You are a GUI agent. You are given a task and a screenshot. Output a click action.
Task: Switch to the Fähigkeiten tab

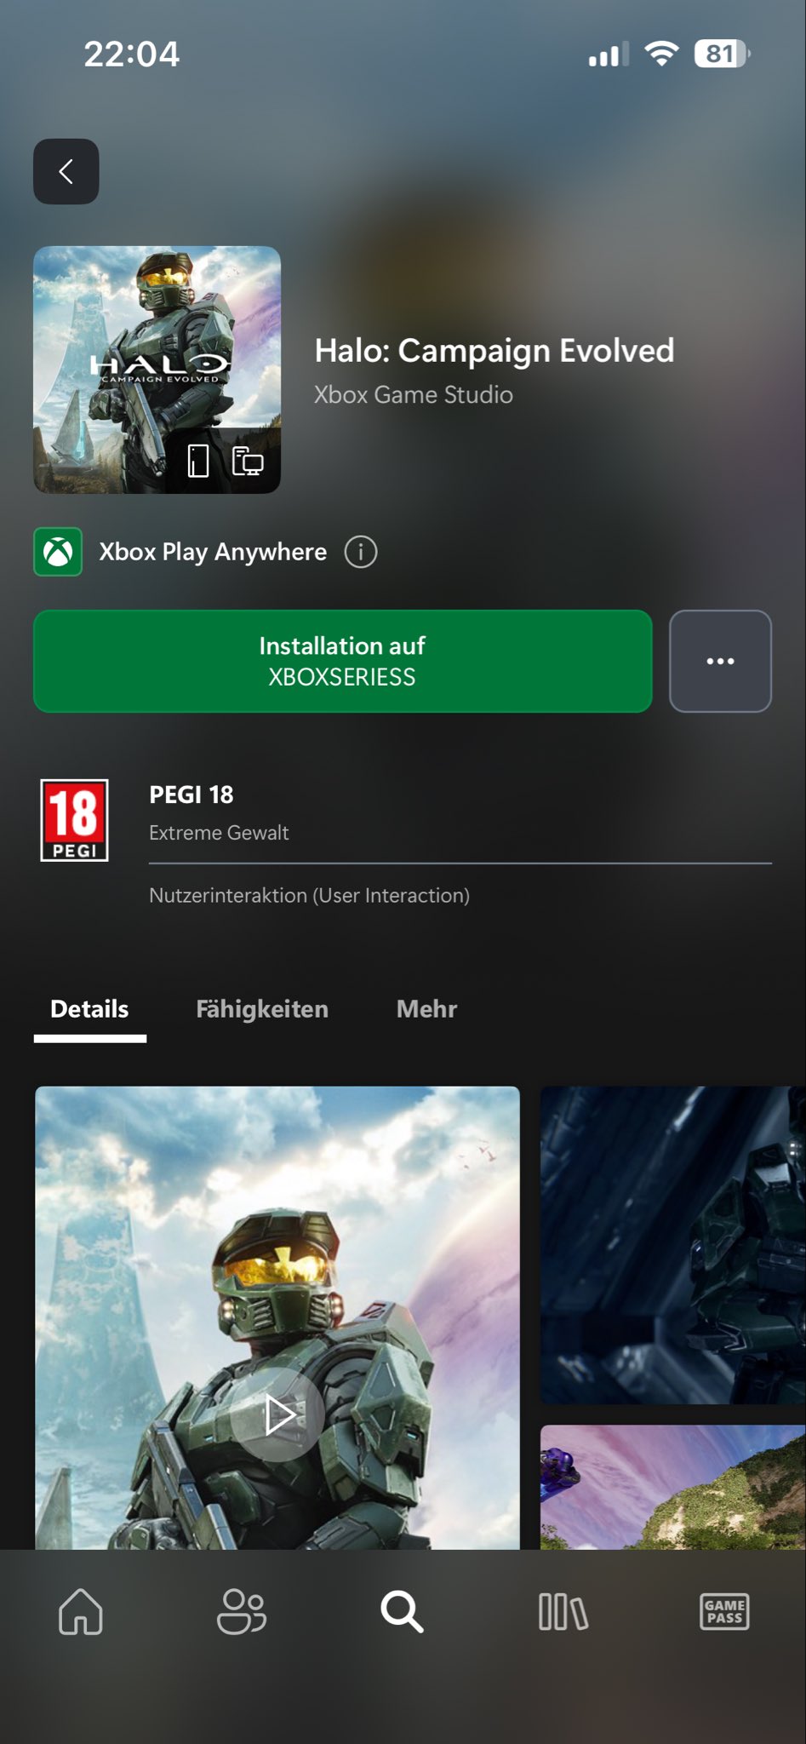(262, 1009)
